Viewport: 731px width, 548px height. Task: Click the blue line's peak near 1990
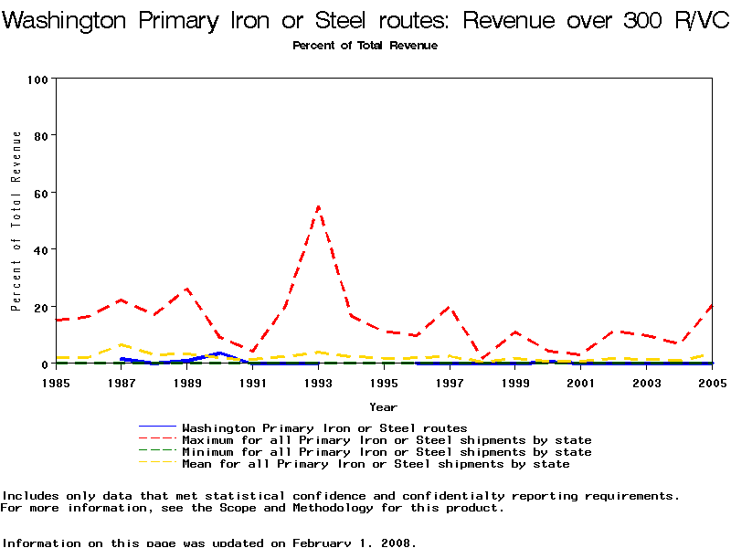[219, 353]
